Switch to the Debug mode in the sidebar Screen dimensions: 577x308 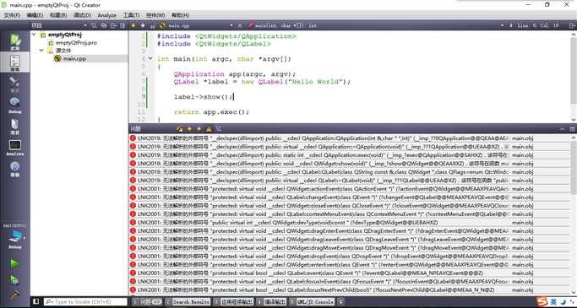(14, 105)
